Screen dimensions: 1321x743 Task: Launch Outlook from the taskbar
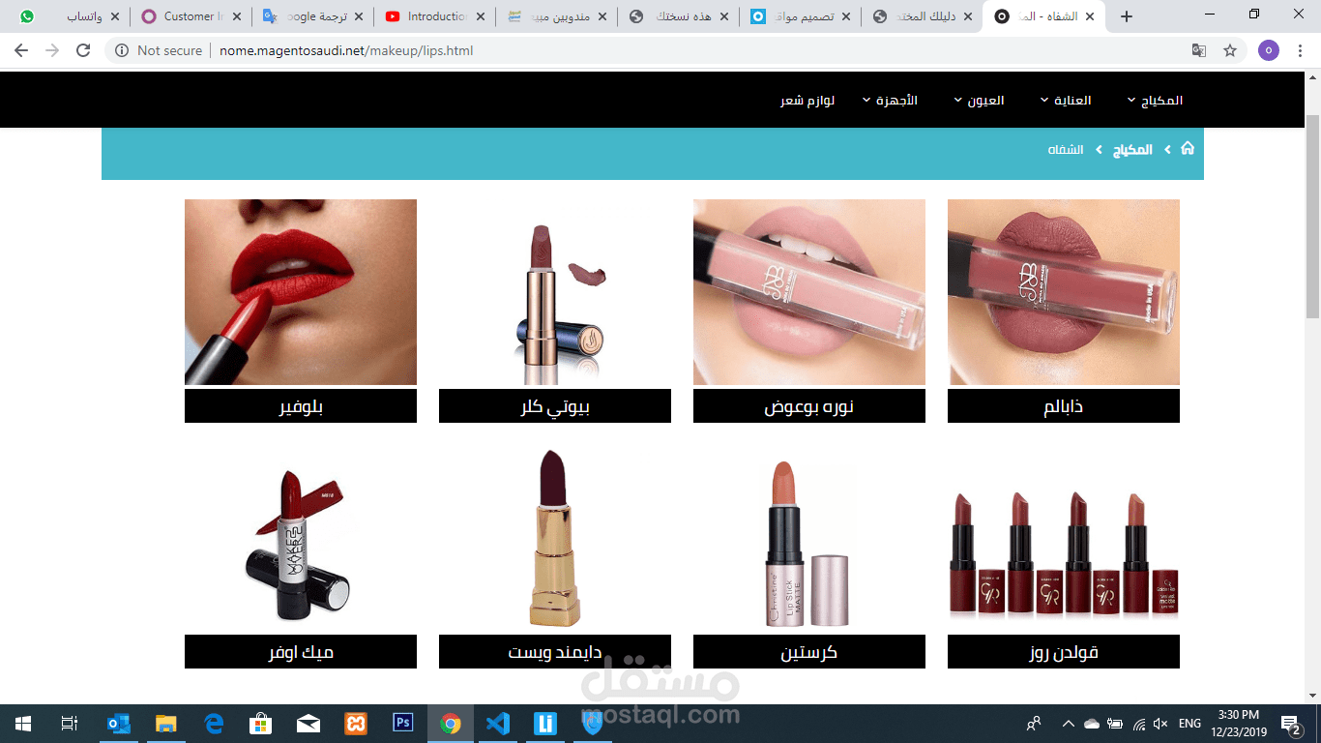point(119,723)
